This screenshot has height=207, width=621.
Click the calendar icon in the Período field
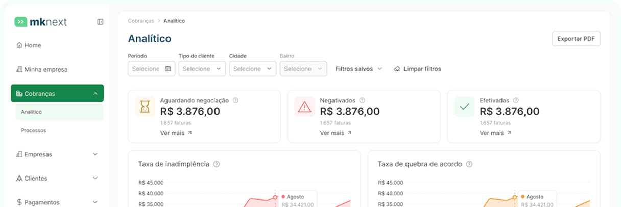click(168, 69)
